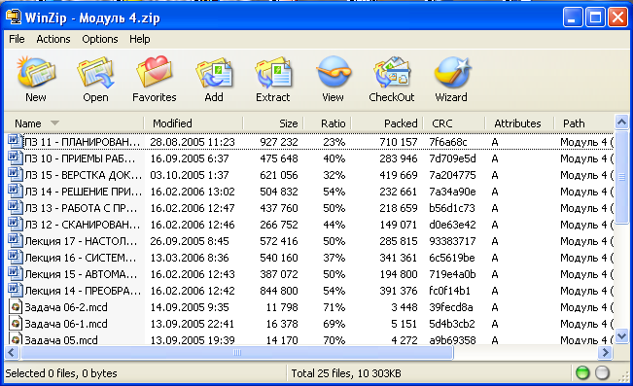Click the View toolbar icon
Image resolution: width=633 pixels, height=386 pixels.
point(334,72)
